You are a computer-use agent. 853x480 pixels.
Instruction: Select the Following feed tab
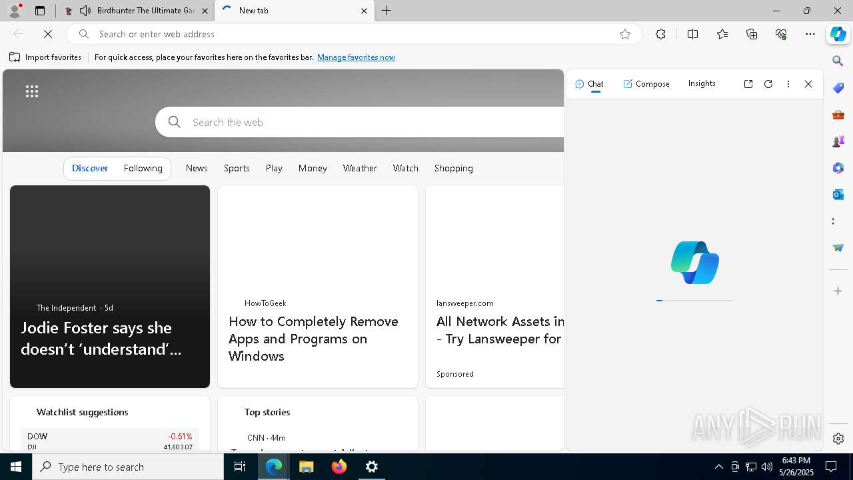143,168
